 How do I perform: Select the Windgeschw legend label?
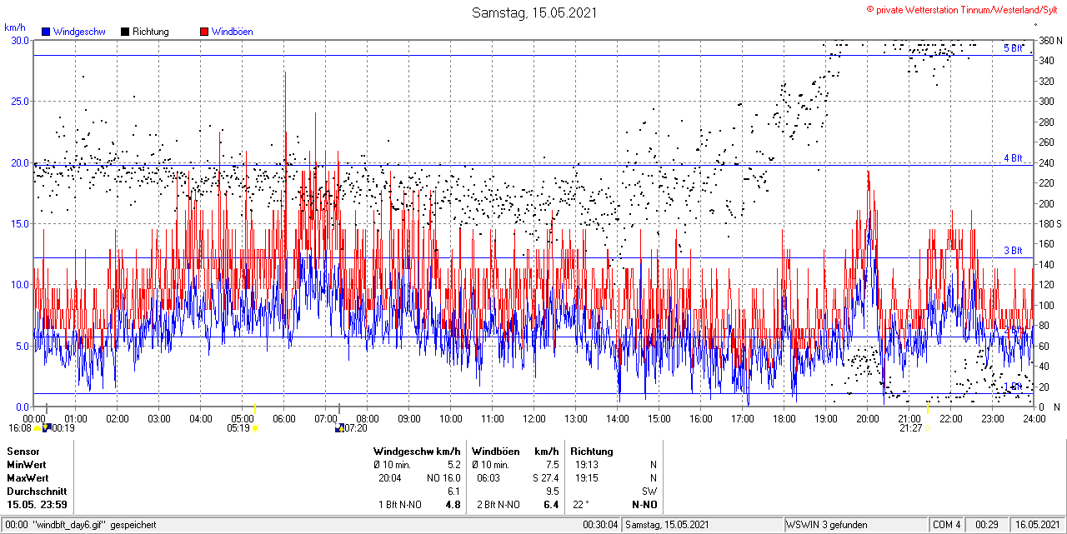[79, 32]
